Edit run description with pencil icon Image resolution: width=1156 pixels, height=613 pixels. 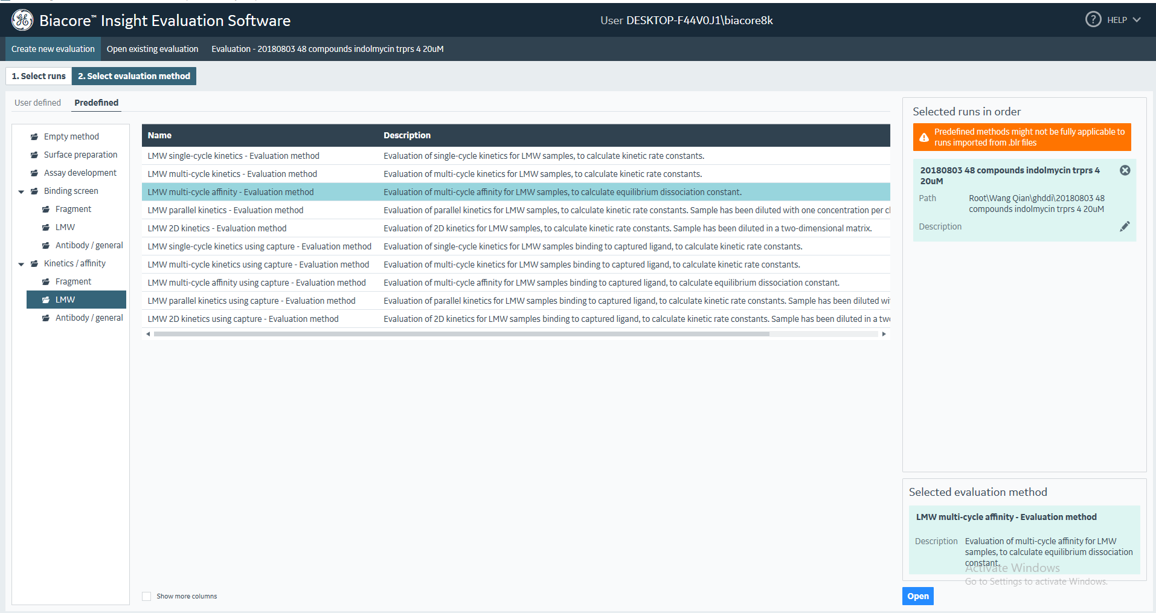pos(1124,226)
